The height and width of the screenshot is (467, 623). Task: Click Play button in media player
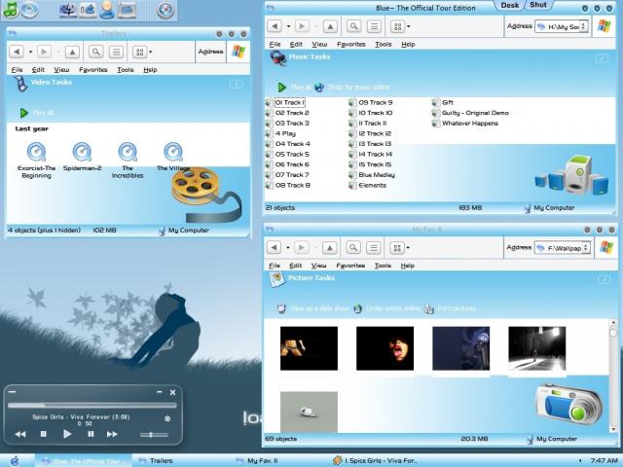(67, 434)
